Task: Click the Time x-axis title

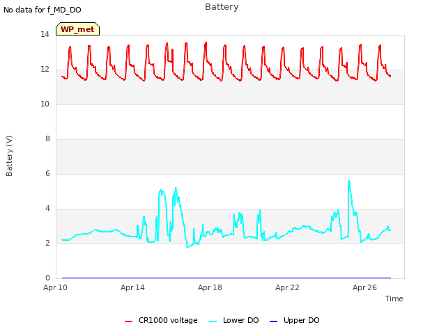Action: tap(394, 299)
